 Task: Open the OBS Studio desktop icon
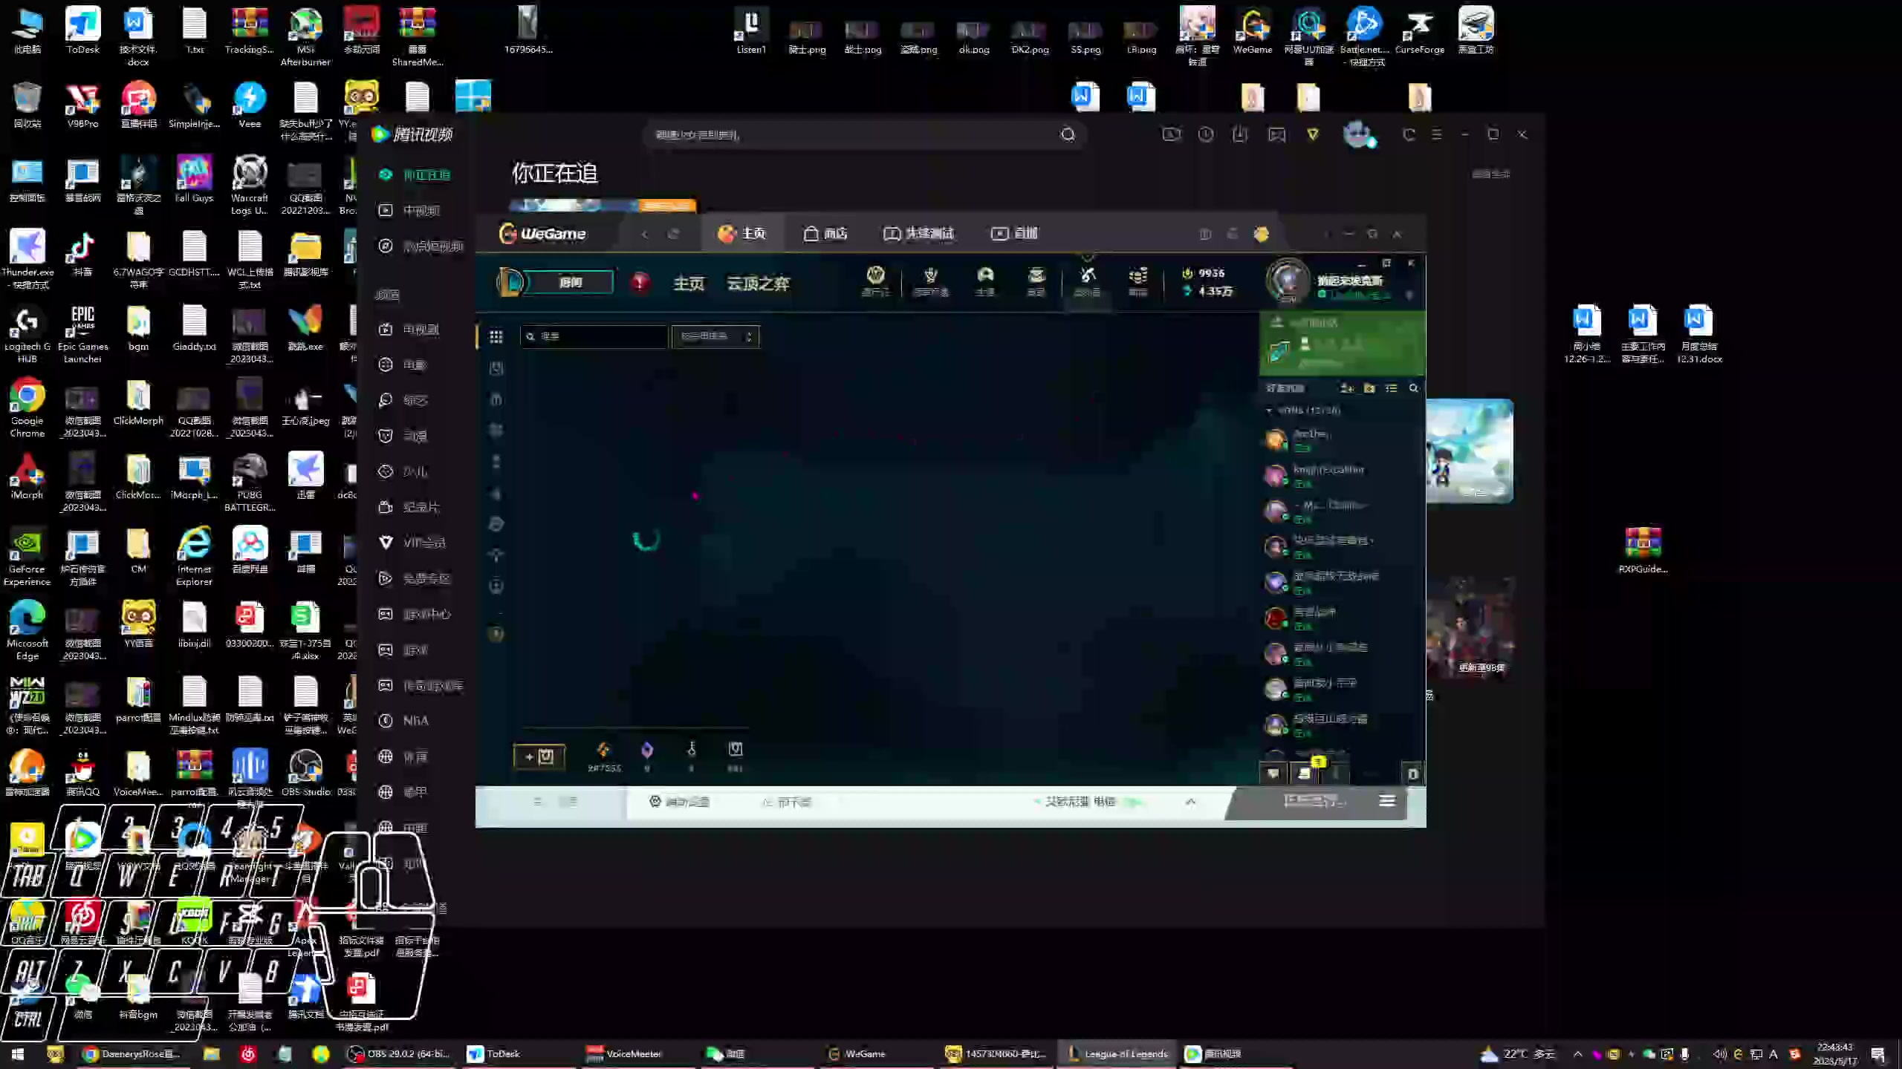(x=305, y=772)
